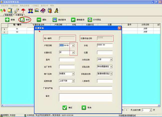The height and width of the screenshot is (117, 162).
Task: Click the 高级查询 monitor icon
Action: tap(55, 20)
